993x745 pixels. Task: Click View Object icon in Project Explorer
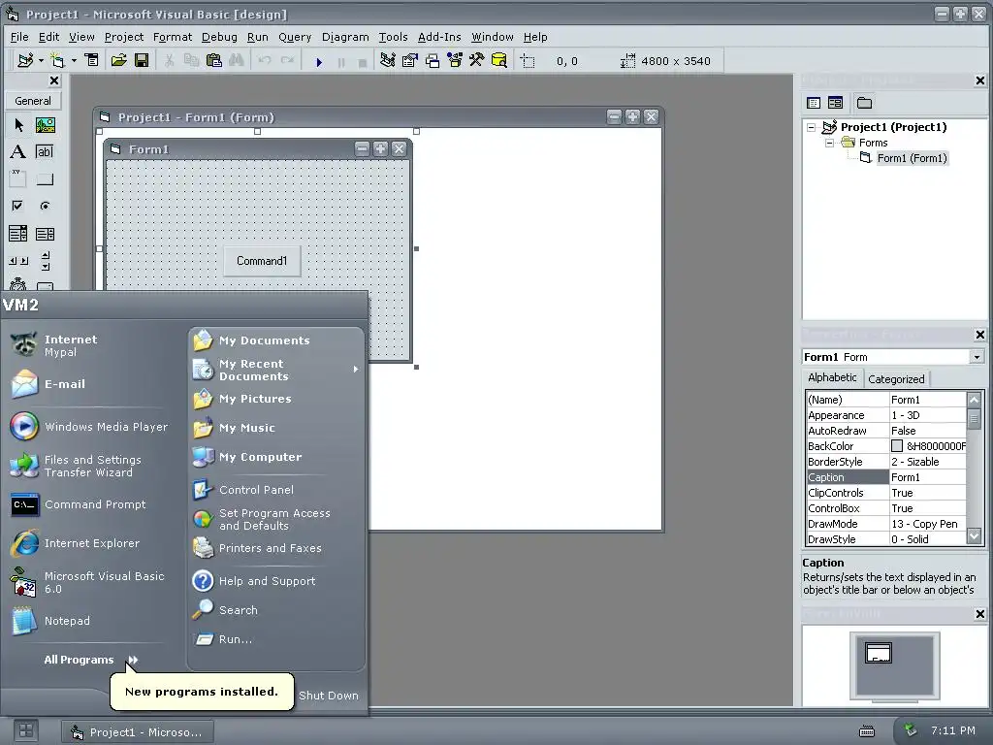835,103
